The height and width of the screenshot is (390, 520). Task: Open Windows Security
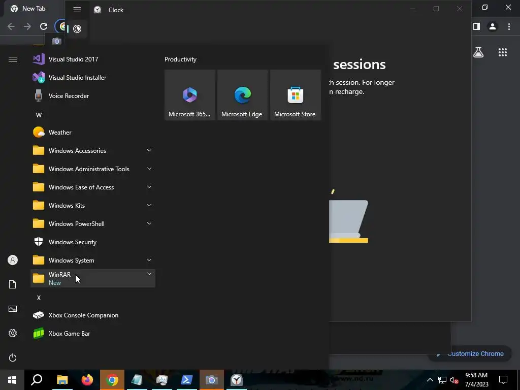click(93, 242)
